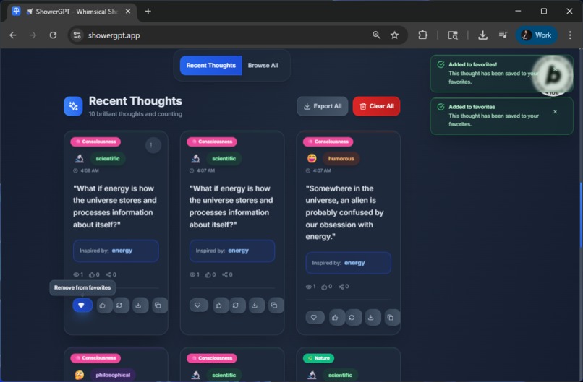Viewport: 583px width, 382px height.
Task: Click microscope emoji on 4:07 AM scientific card
Action: [x=195, y=159]
